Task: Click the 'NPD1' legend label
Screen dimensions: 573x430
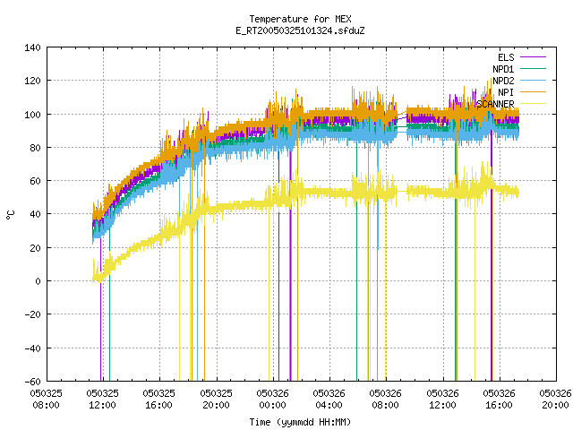Action: point(503,69)
